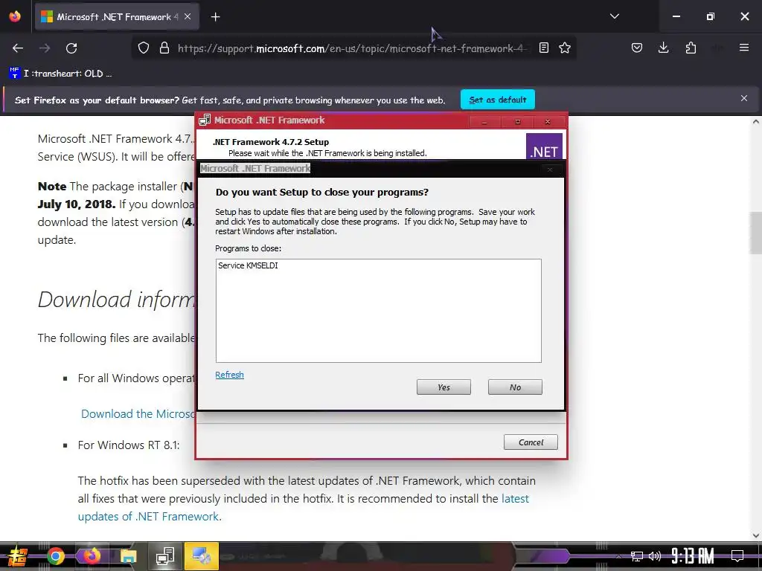Go forward in Firefox history

point(45,48)
